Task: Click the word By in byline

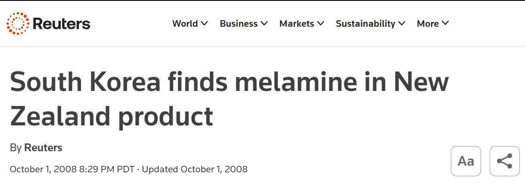Action: click(x=16, y=148)
